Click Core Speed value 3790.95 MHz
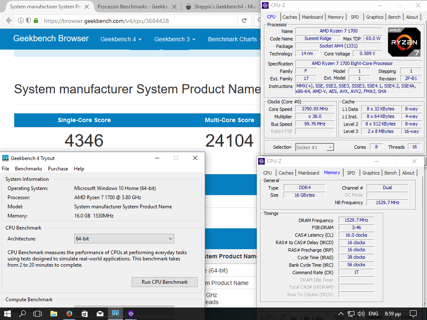The image size is (427, 320). click(x=315, y=109)
